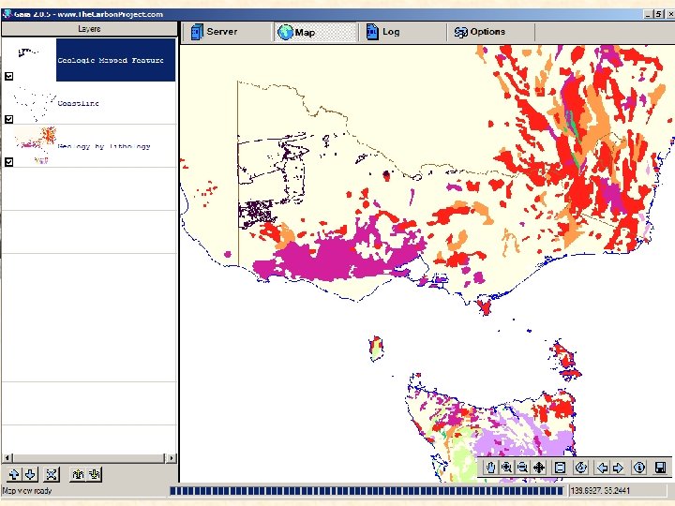The image size is (675, 506).
Task: Click the Layers panel header
Action: pos(89,29)
